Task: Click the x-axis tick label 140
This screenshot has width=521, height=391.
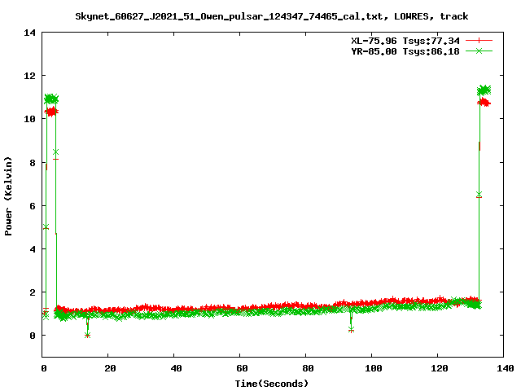Action: pos(504,368)
